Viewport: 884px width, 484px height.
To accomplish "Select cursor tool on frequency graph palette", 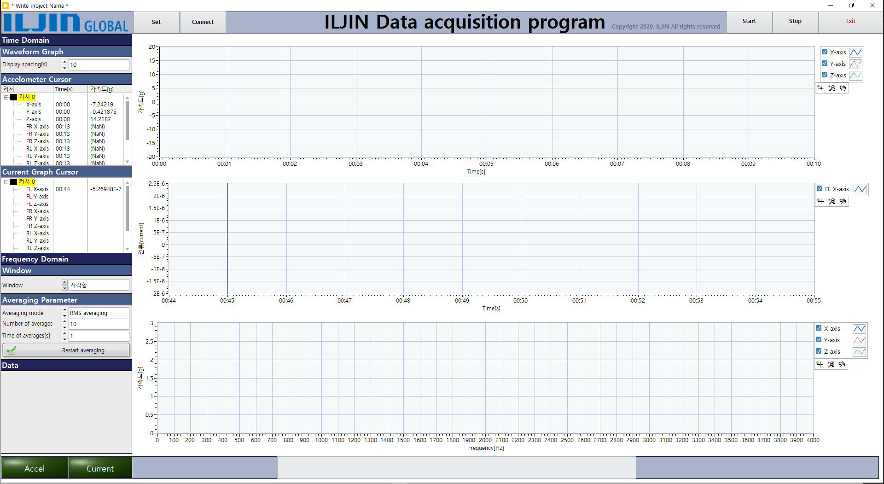I will pos(820,364).
